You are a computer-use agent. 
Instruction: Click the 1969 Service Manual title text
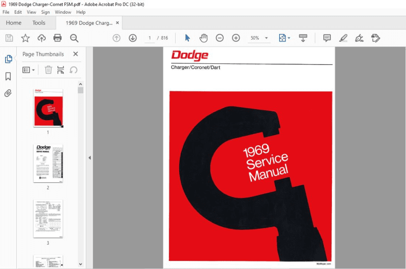pyautogui.click(x=266, y=162)
